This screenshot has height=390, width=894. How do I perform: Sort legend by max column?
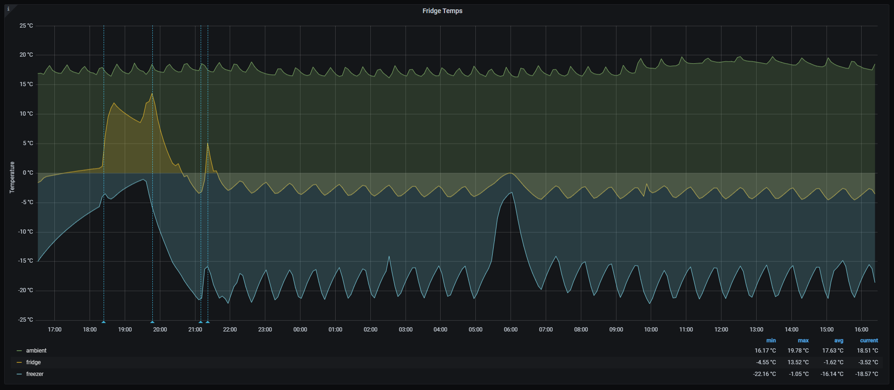(x=803, y=340)
